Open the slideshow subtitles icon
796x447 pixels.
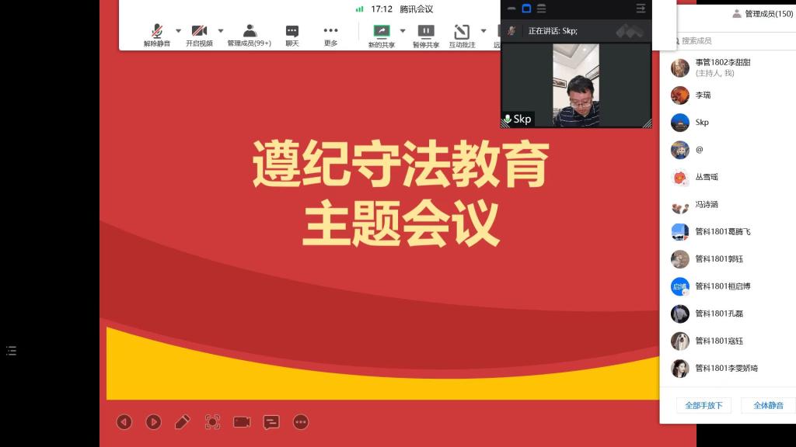(271, 421)
